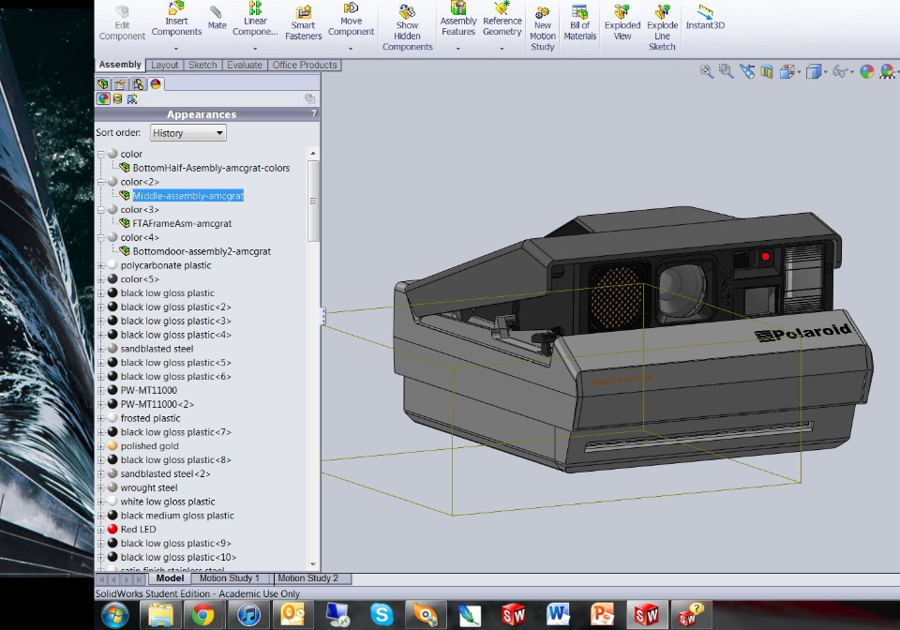Click View Scene, Lights and Cameras icon
The width and height of the screenshot is (900, 630).
pos(132,98)
